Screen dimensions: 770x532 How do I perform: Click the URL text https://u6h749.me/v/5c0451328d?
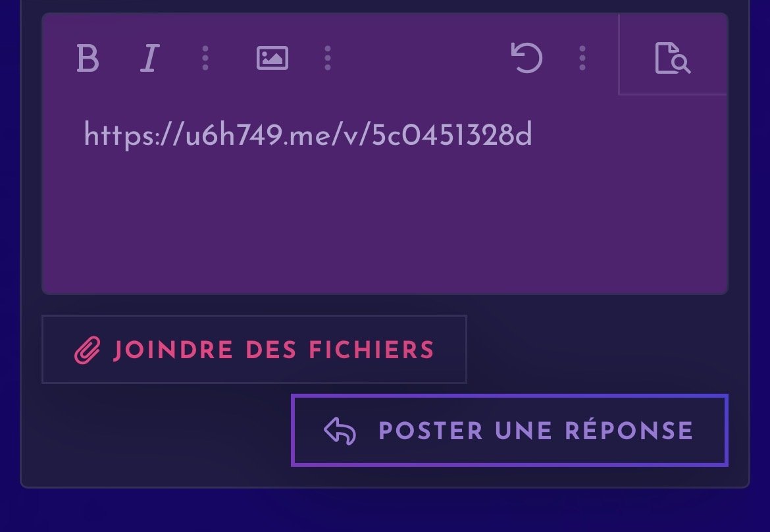coord(308,134)
